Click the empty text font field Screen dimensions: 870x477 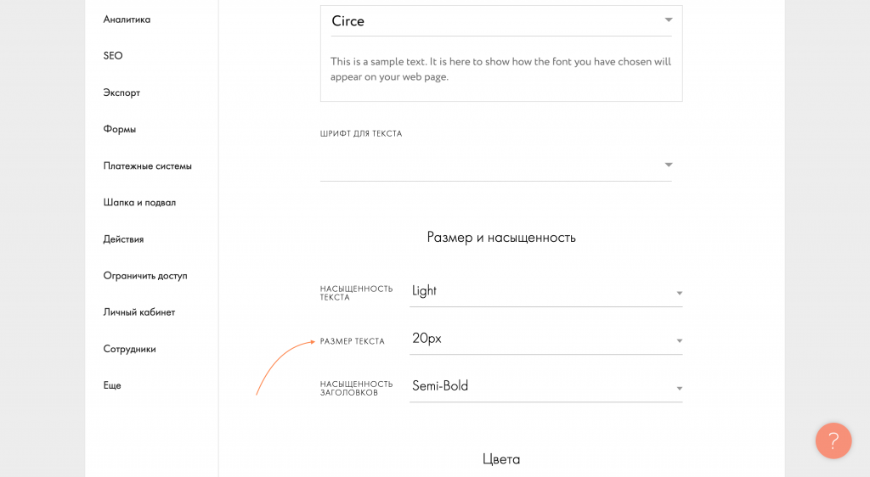pos(489,165)
